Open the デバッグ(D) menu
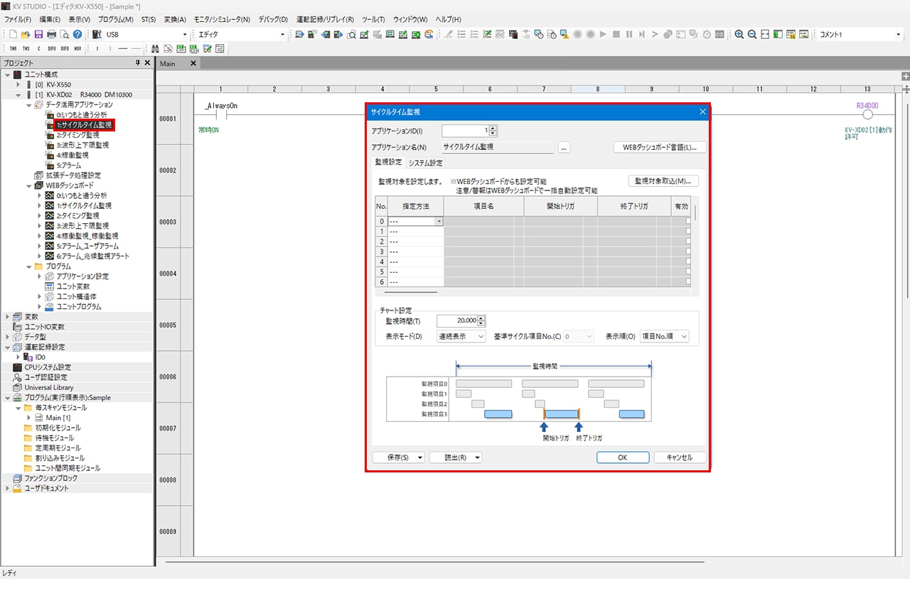Screen dimensions: 910x601 pos(274,19)
